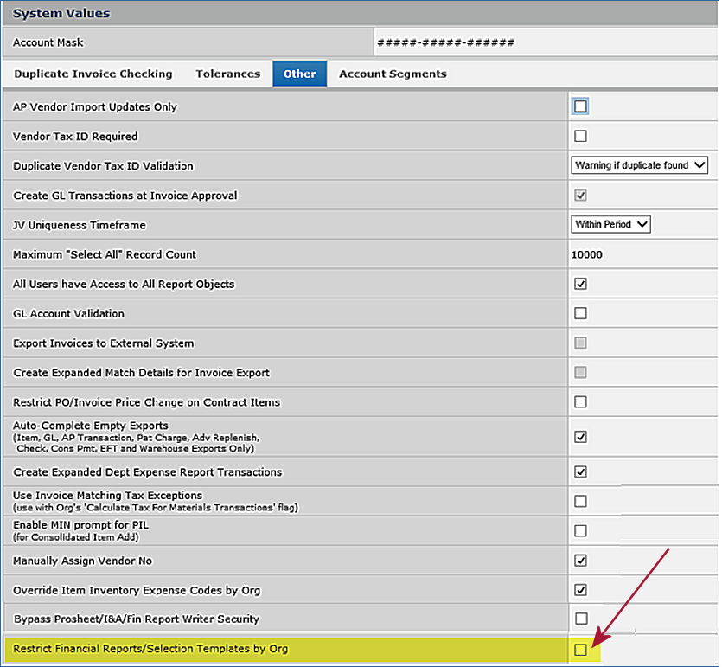Go to the Account Segments tab
This screenshot has height=667, width=722.
click(393, 74)
